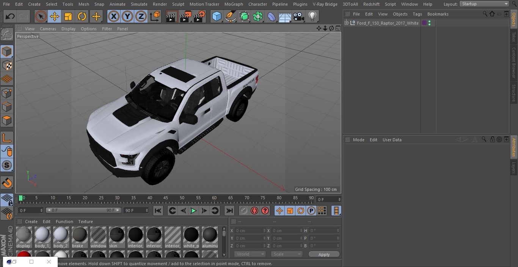Image resolution: width=518 pixels, height=267 pixels.
Task: Toggle the Y axis lock
Action: (x=127, y=16)
